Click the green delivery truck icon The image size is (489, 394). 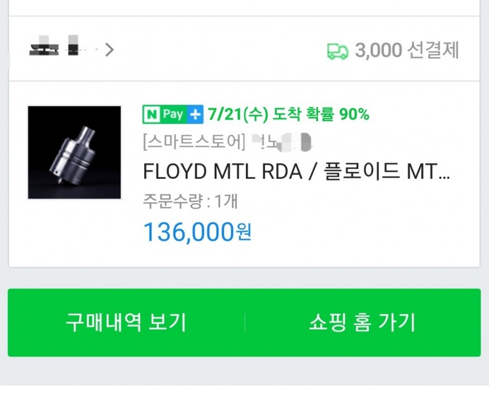(x=338, y=51)
